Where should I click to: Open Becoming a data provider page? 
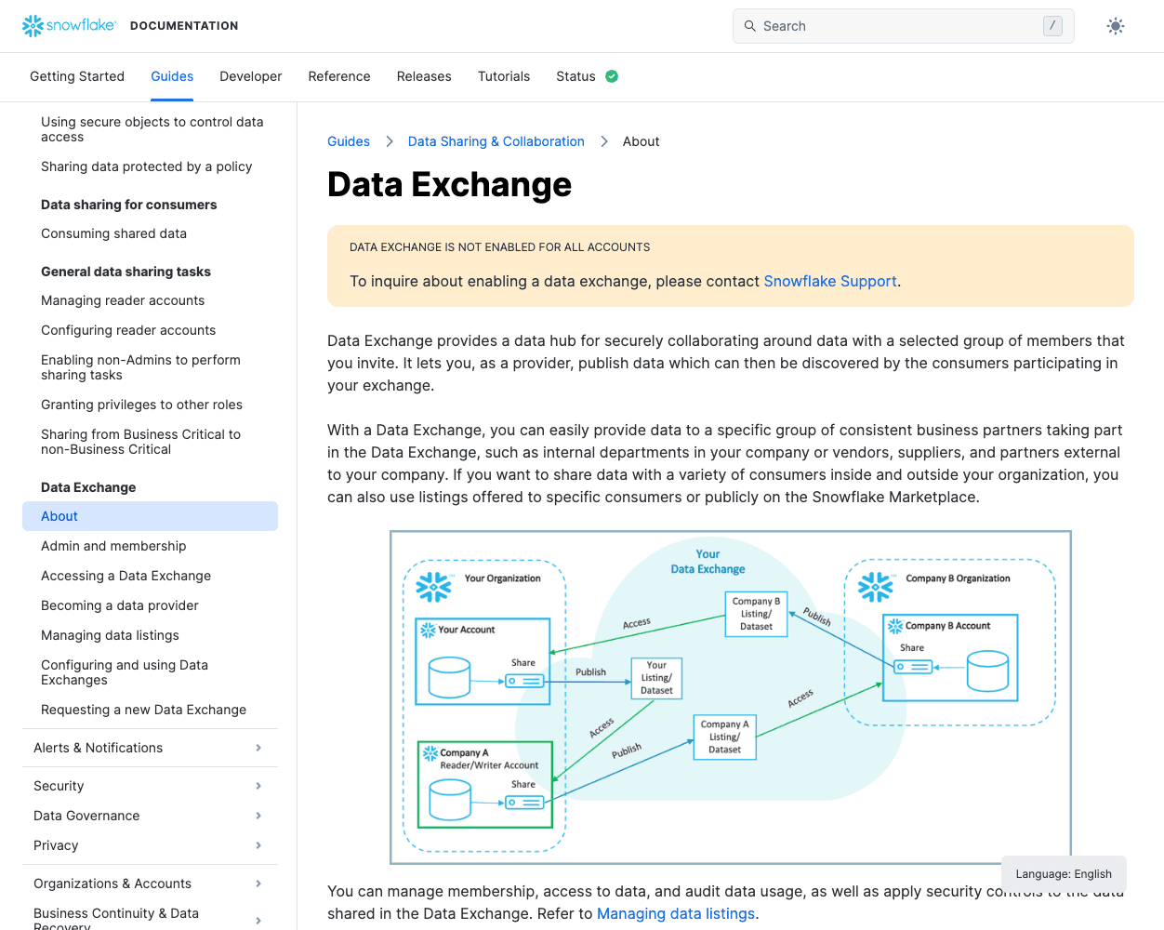click(x=120, y=605)
